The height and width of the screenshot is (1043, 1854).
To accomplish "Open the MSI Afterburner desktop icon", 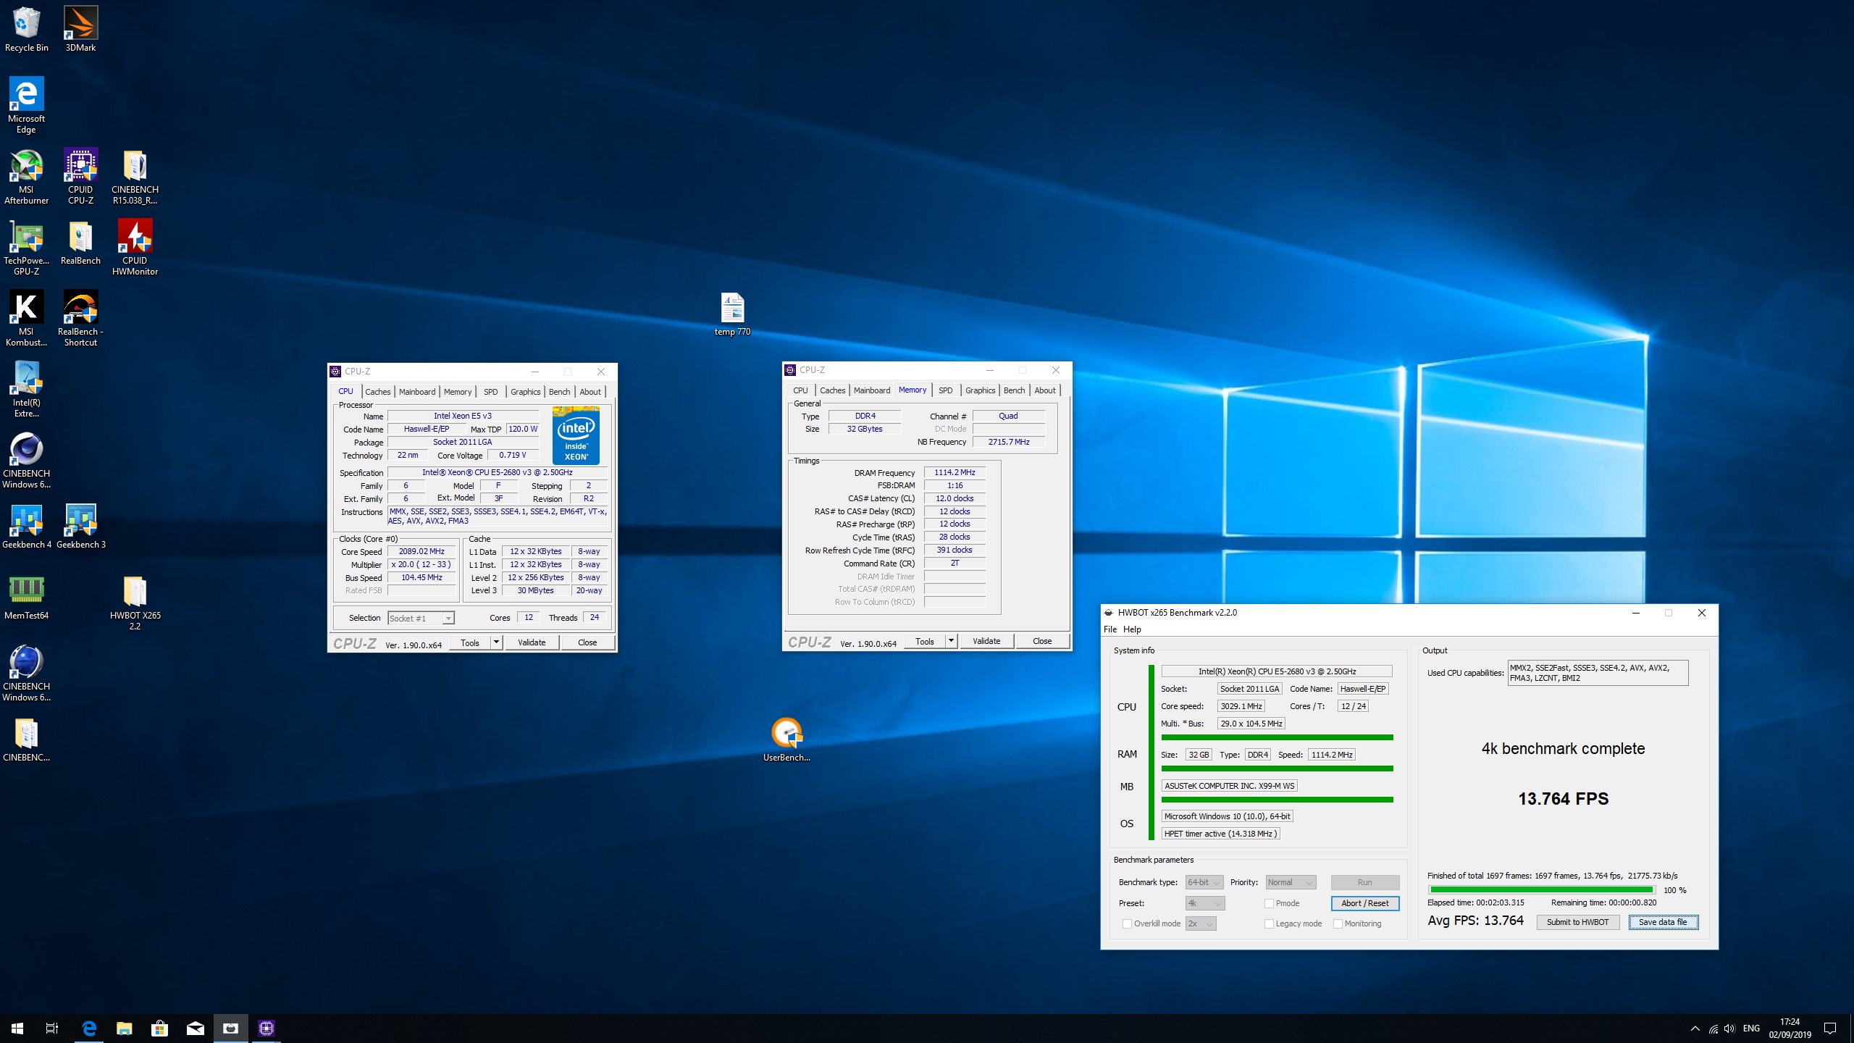I will tap(27, 176).
